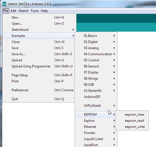Image resolution: width=156 pixels, height=147 pixels.
Task: Select the ArduinoISP example
Action: point(96,97)
